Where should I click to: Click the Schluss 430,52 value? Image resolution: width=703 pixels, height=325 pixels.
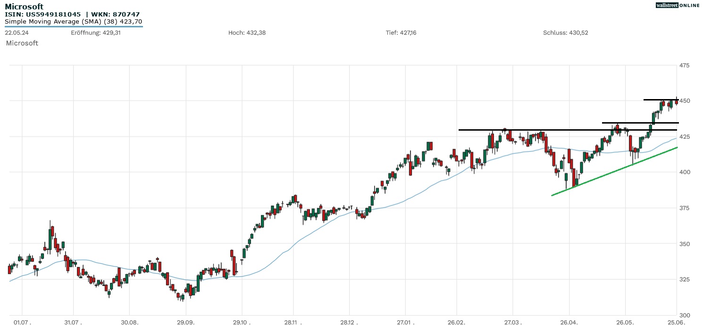(x=566, y=33)
